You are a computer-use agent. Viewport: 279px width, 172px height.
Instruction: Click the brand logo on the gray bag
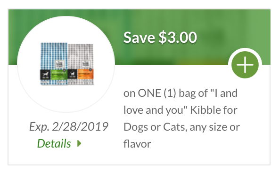[x=86, y=64]
